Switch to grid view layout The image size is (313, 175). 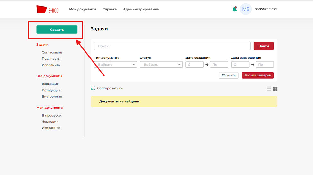(x=275, y=89)
